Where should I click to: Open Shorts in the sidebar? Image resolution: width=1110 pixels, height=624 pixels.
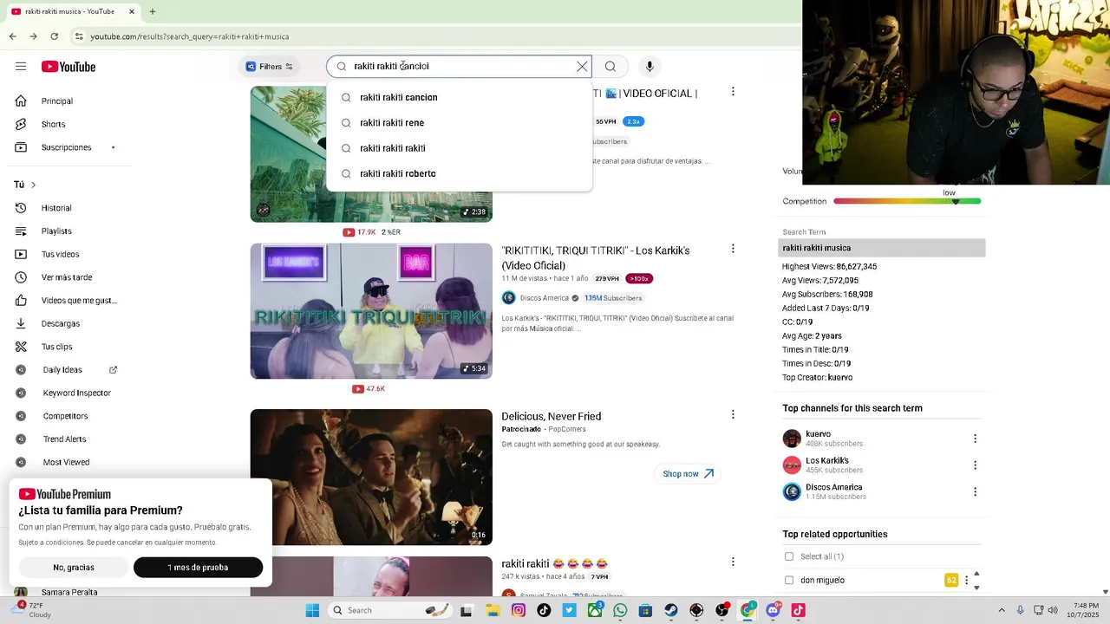pos(53,124)
